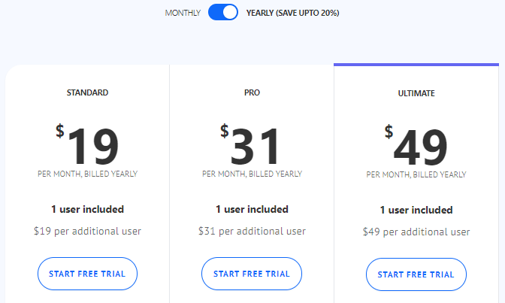
Task: Select the MONTHLY billing label
Action: [x=183, y=13]
